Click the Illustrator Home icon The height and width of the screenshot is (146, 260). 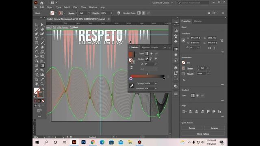point(42,3)
